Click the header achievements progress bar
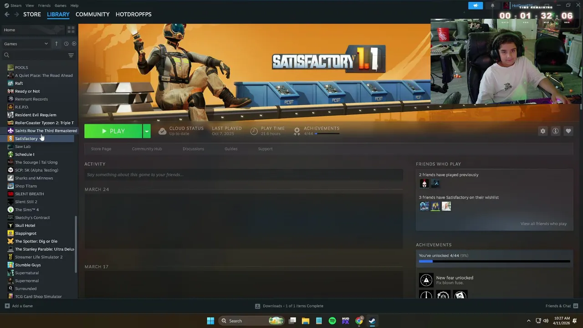The image size is (583, 328). [327, 134]
